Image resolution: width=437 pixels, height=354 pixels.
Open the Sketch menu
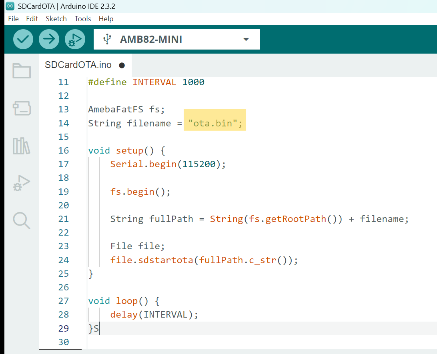tap(56, 19)
